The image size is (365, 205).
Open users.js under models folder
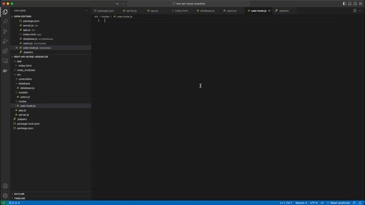click(25, 97)
